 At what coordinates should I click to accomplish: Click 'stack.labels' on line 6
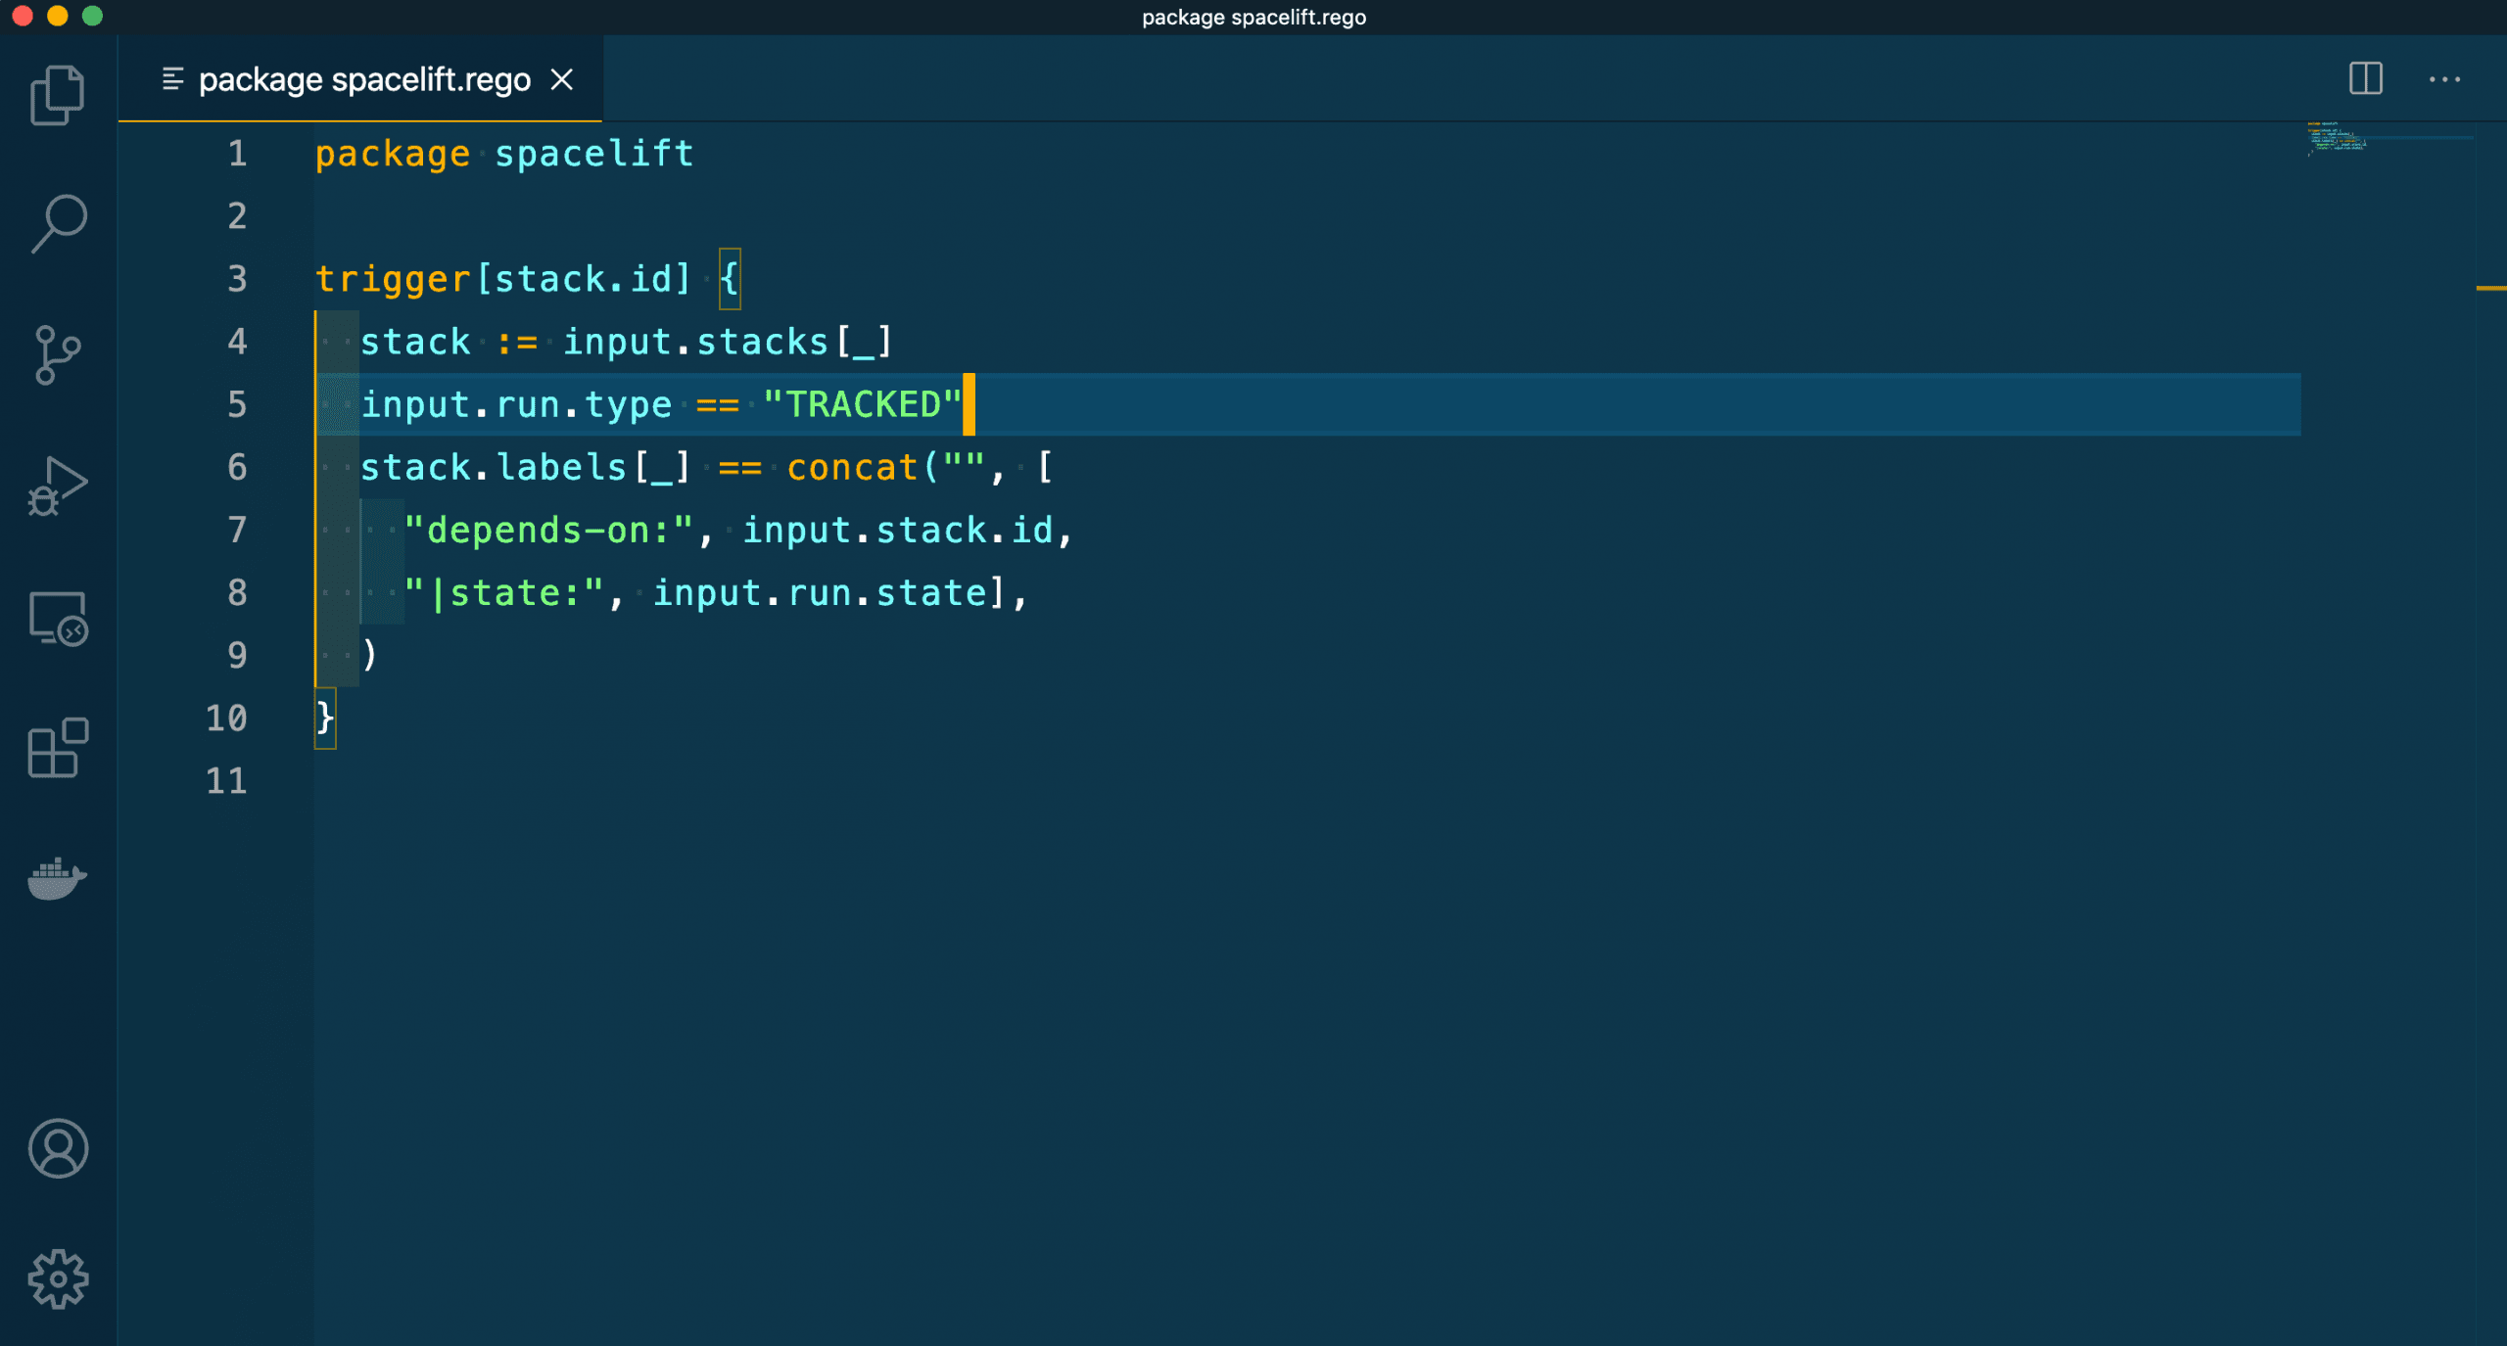(x=494, y=467)
